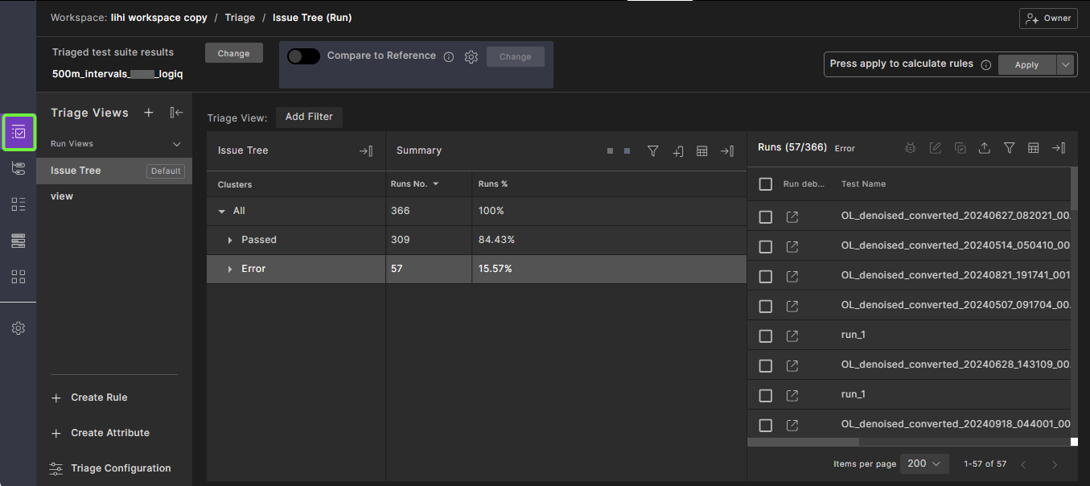Toggle the Compare to Reference switch

(x=303, y=56)
